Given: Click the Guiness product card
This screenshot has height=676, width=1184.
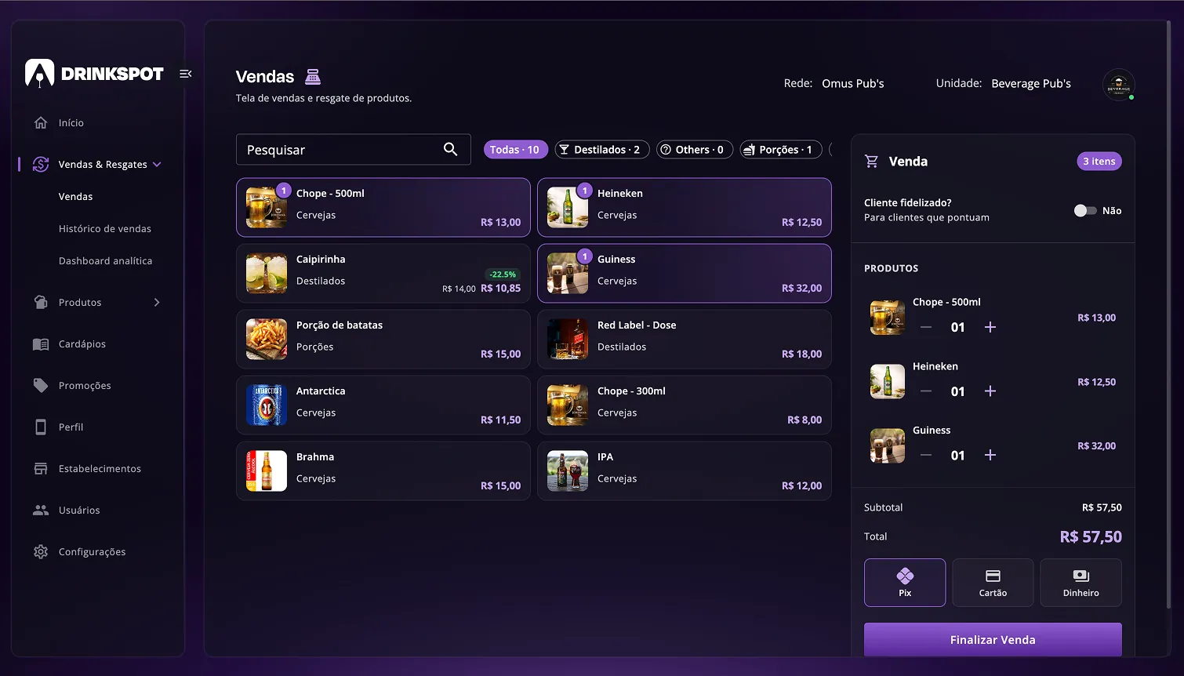Looking at the screenshot, I should (685, 274).
